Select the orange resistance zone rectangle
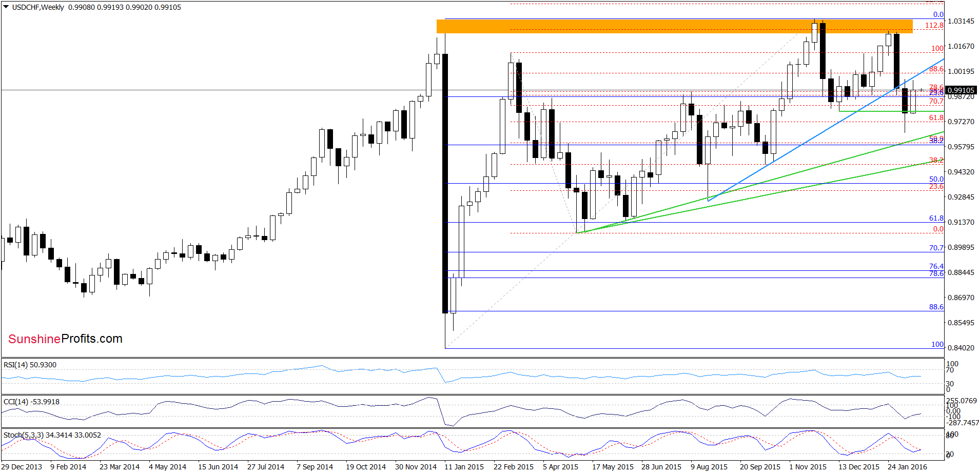The width and height of the screenshot is (979, 474). [x=674, y=26]
